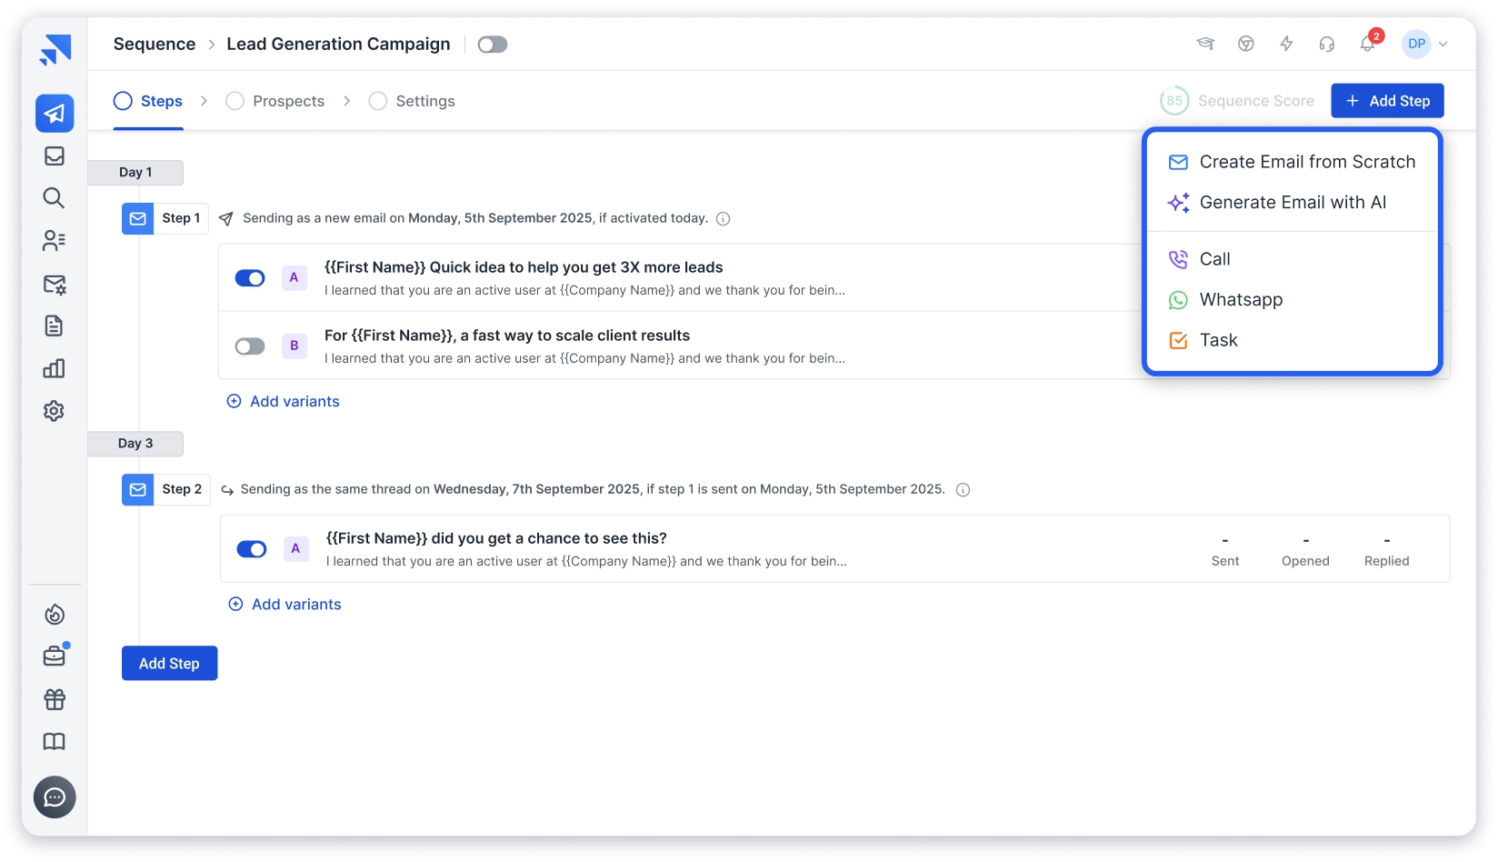Open the search icon in sidebar
Screen dimensions: 1498x862
tap(54, 198)
